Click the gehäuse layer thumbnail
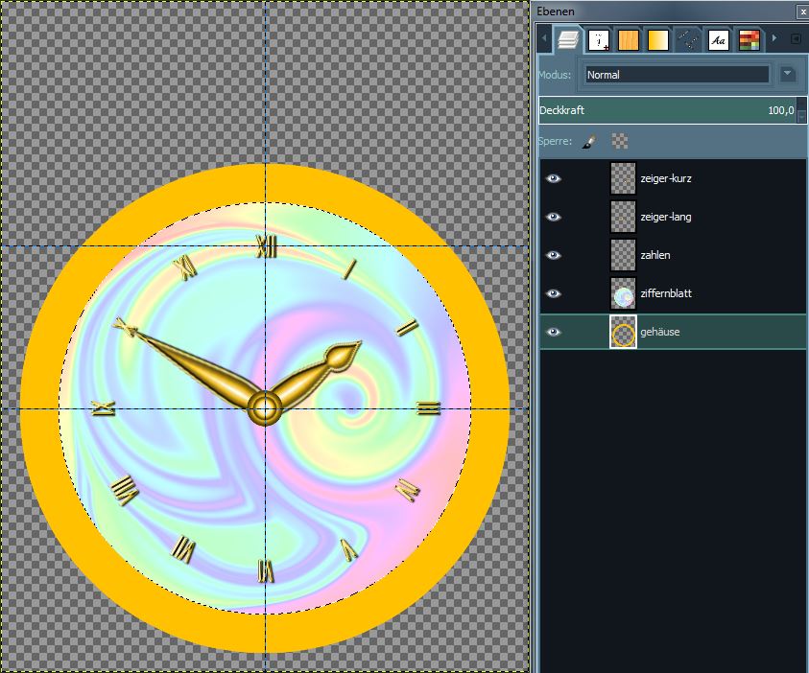 [x=624, y=333]
